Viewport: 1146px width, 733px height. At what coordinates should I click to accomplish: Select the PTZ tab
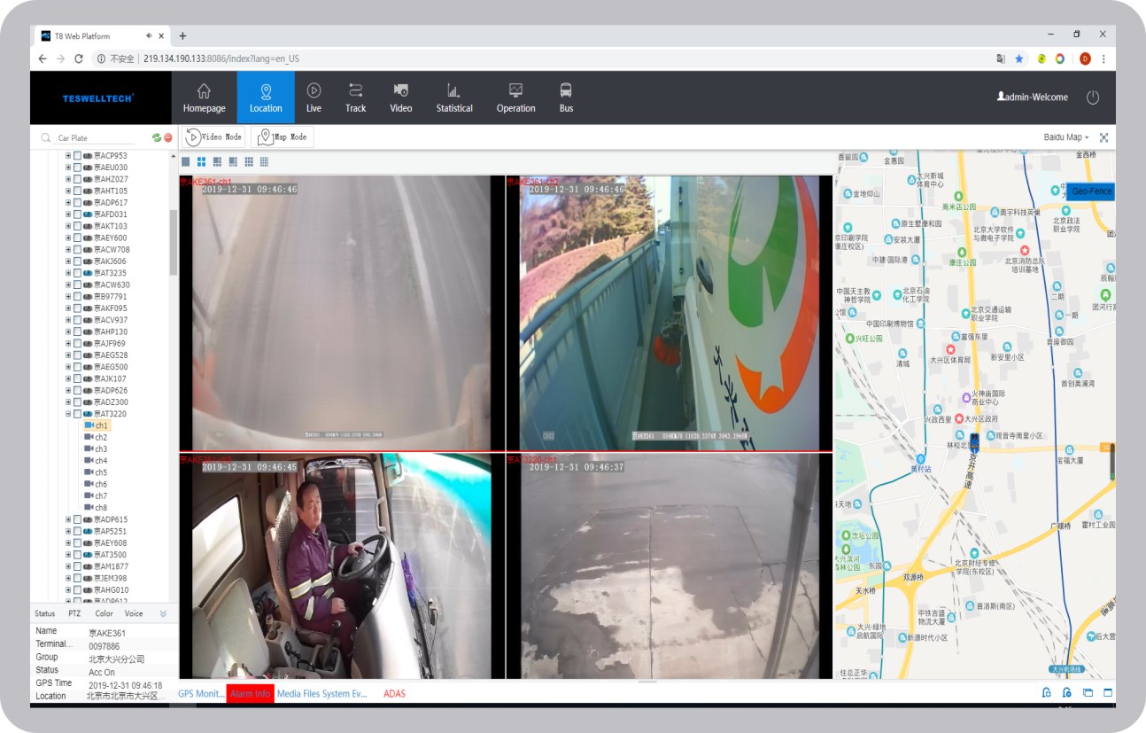coord(74,613)
